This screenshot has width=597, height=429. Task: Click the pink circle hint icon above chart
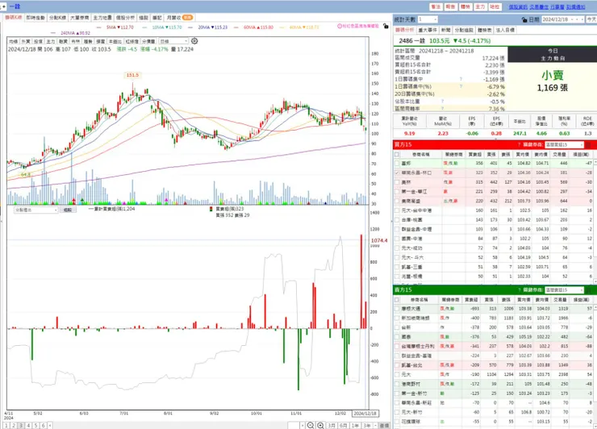[x=340, y=26]
